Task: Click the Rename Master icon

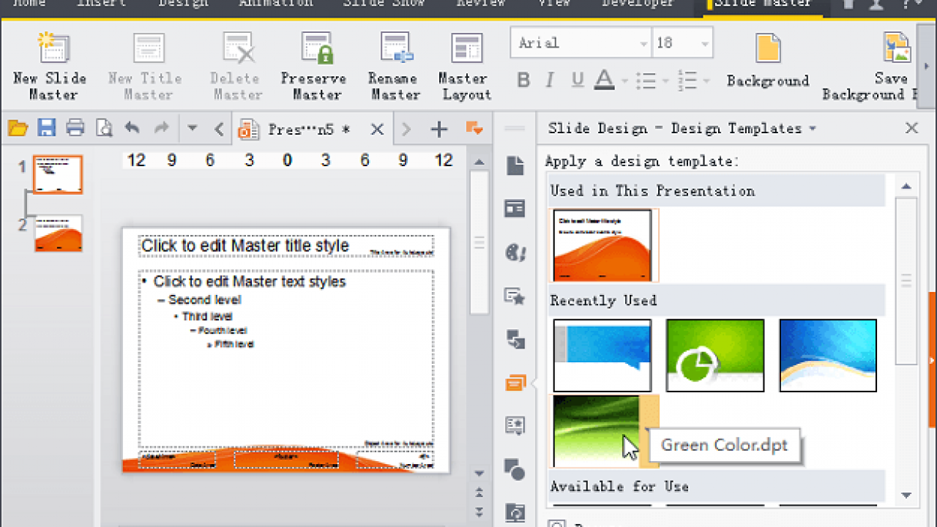Action: [396, 48]
